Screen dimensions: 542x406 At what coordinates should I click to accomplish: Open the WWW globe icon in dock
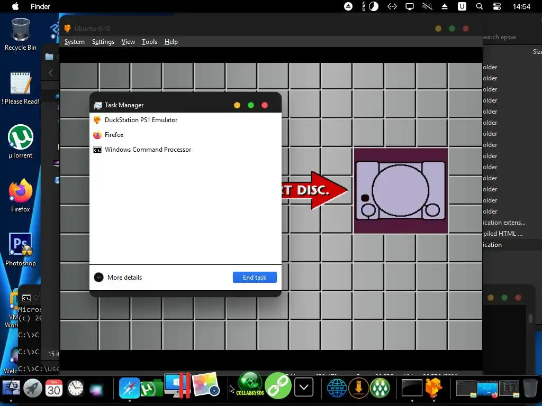tap(337, 388)
